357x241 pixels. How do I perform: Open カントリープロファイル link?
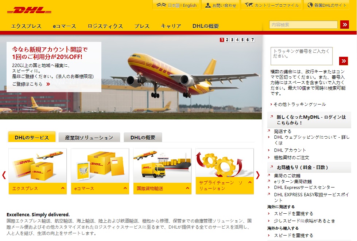277,5
